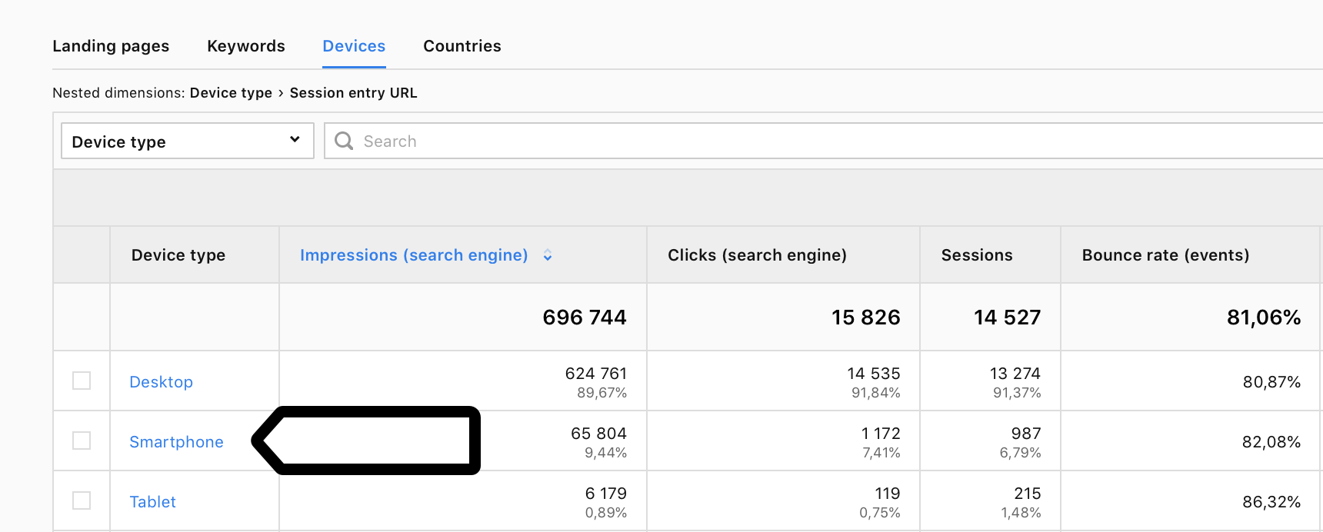Switch to the Keywords tab
This screenshot has height=532, width=1323.
point(246,46)
